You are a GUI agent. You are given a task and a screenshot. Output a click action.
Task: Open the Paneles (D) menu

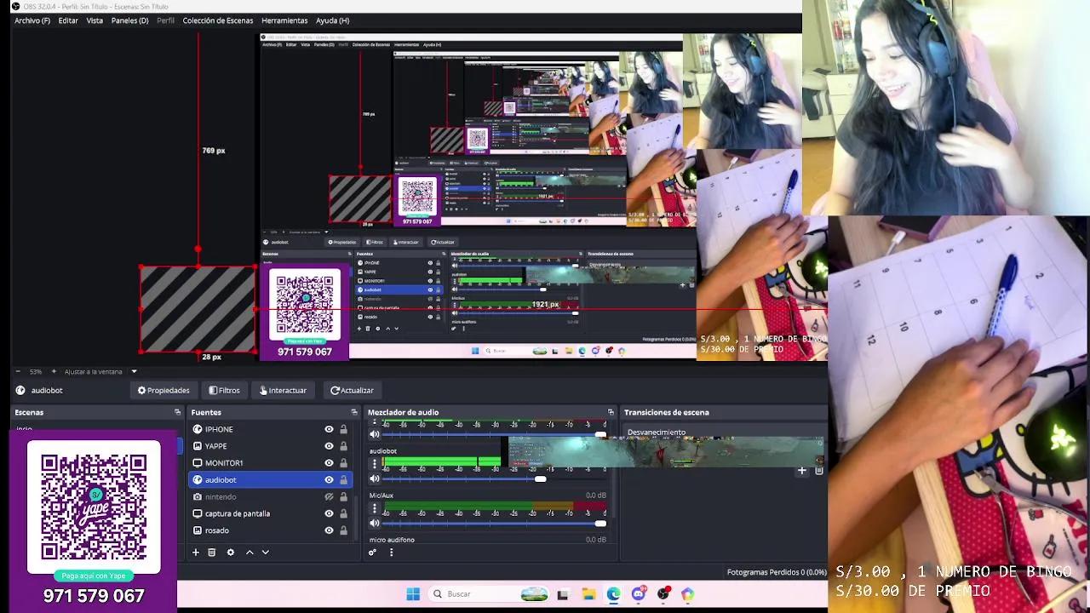coord(129,20)
